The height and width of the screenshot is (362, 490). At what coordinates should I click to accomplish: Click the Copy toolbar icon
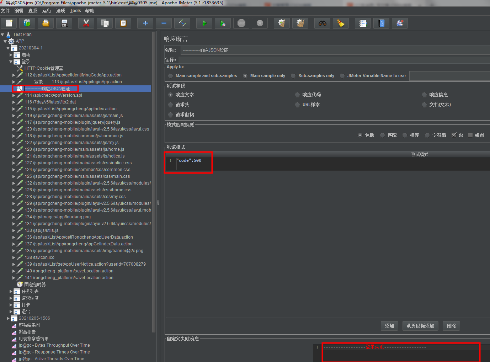[x=105, y=23]
